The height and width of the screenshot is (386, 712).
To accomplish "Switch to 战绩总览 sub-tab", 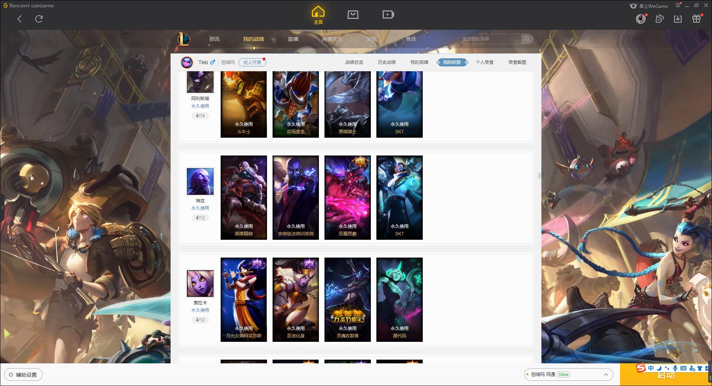I will (354, 62).
